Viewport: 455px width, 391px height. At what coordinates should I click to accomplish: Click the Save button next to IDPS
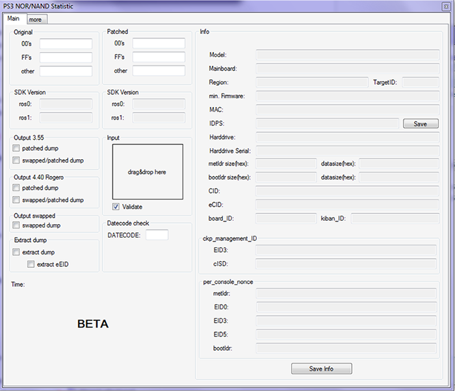(x=421, y=123)
